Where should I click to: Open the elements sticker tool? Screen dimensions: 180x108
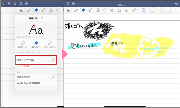(112, 10)
